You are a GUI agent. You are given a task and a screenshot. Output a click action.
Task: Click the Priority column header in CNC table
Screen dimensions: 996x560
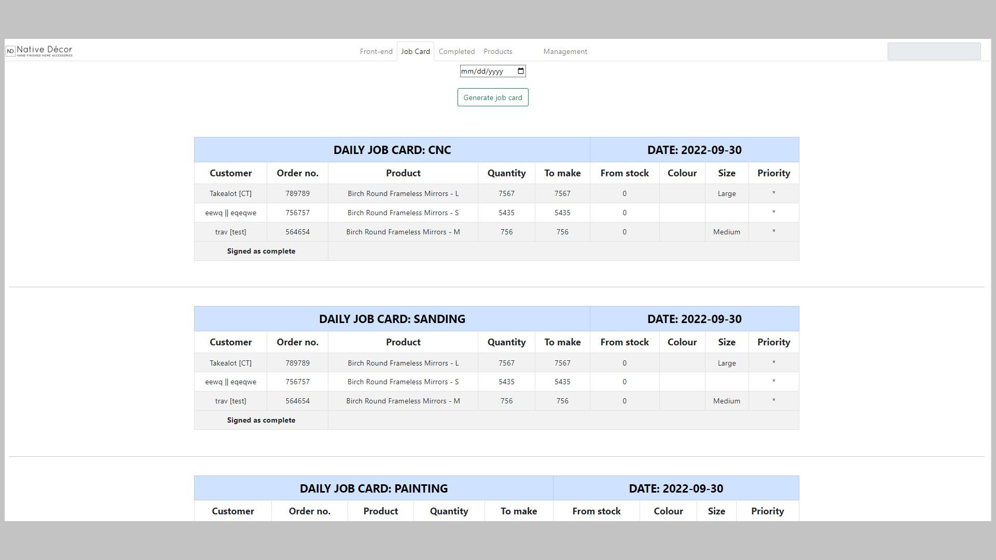click(x=773, y=173)
